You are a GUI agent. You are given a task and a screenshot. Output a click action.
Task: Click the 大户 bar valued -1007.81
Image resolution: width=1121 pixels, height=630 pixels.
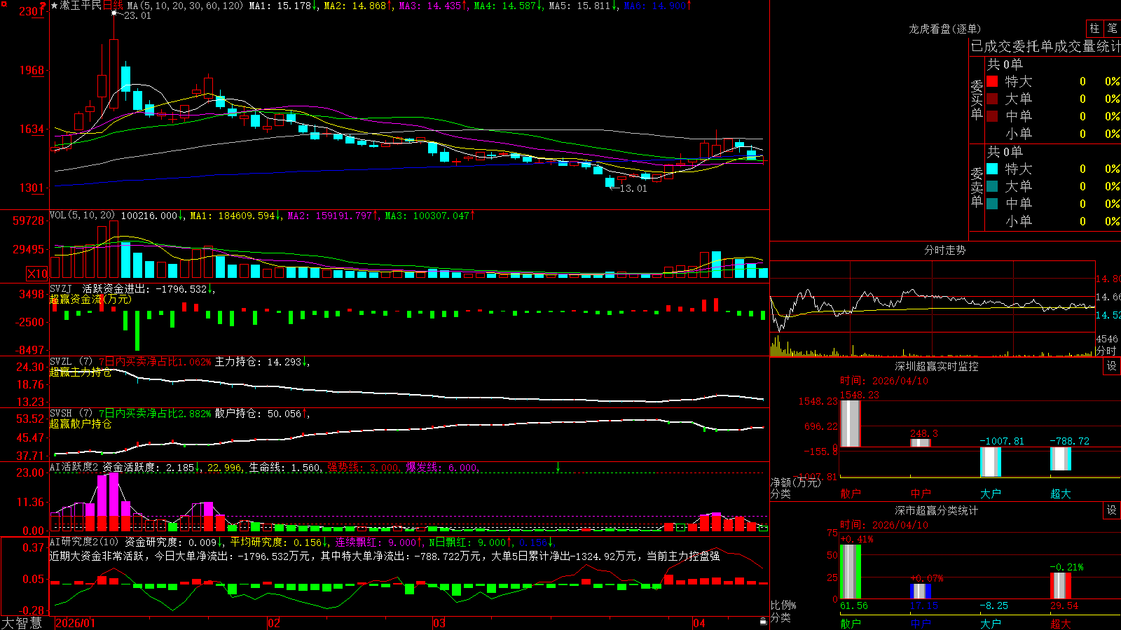(991, 462)
